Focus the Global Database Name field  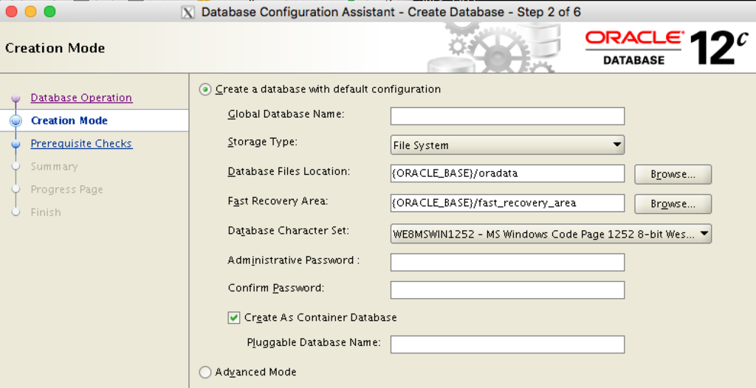(507, 116)
